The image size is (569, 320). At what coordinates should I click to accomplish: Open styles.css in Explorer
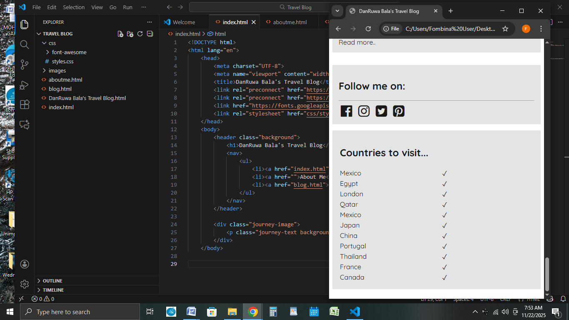(x=97, y=61)
